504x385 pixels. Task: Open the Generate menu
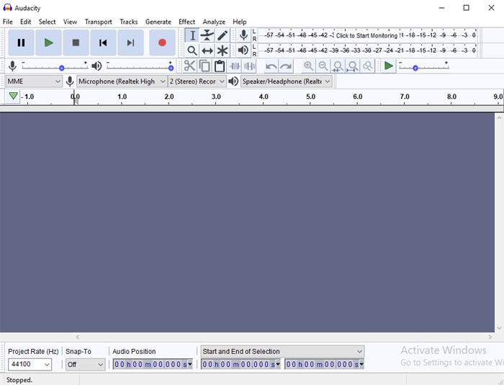[x=158, y=22]
